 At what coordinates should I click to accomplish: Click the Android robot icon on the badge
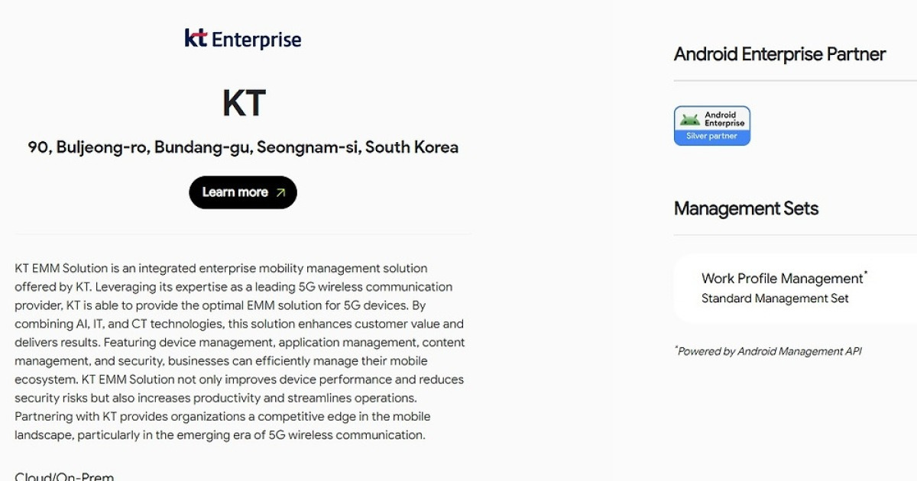(689, 120)
